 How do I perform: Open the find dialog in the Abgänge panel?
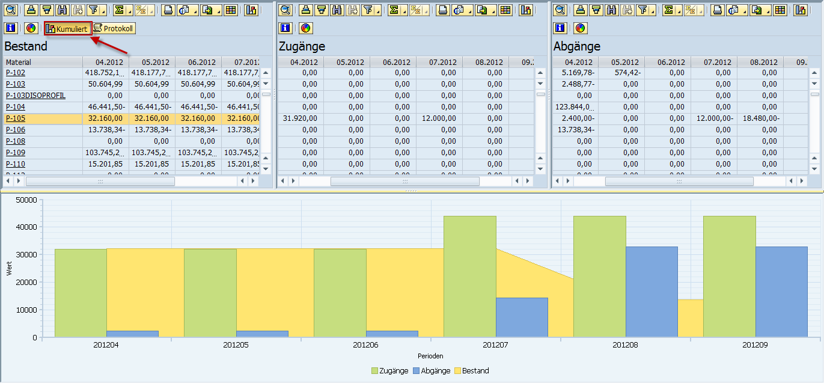point(613,10)
